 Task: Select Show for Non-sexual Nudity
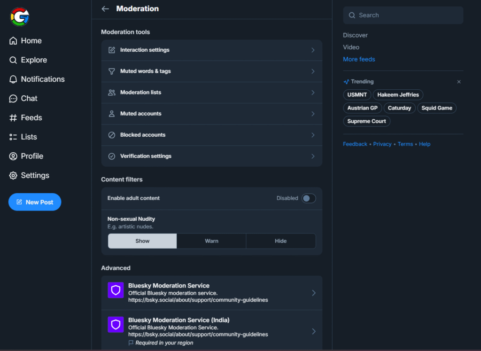142,241
